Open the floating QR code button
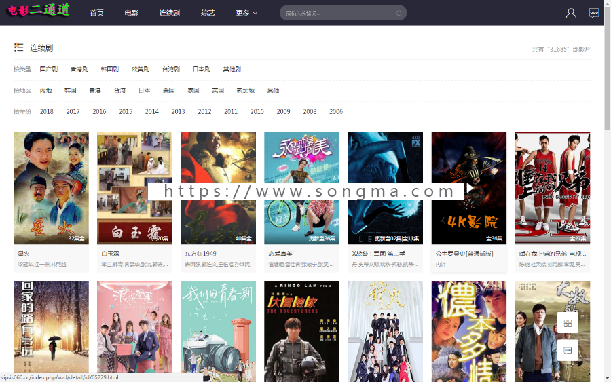Screen dimensions: 611x382 pos(568,322)
